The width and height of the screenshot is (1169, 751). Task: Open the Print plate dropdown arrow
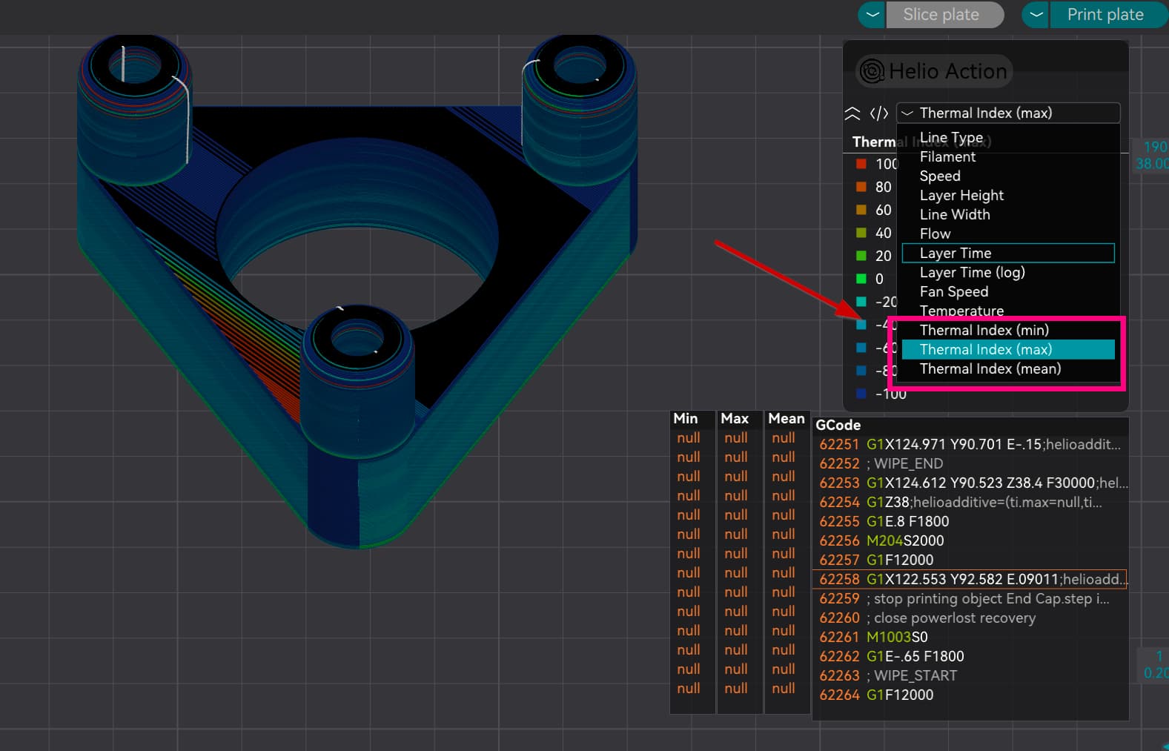[1036, 15]
